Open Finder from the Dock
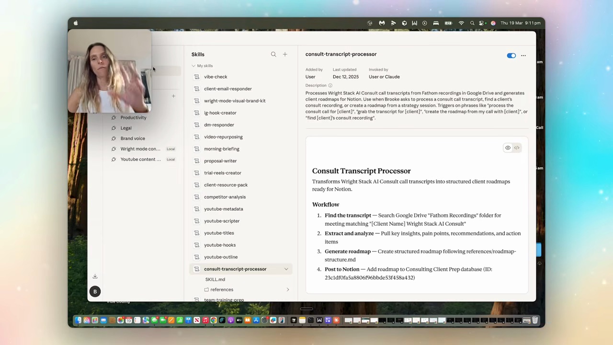Image resolution: width=613 pixels, height=345 pixels. click(78, 320)
